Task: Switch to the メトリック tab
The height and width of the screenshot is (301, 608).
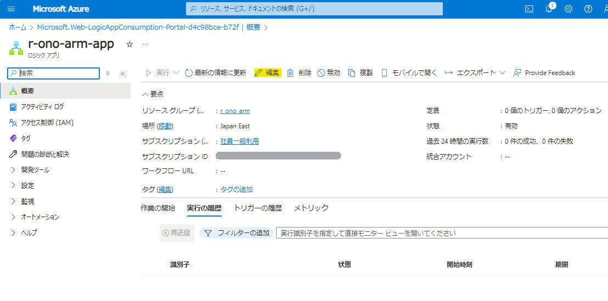Action: tap(311, 208)
